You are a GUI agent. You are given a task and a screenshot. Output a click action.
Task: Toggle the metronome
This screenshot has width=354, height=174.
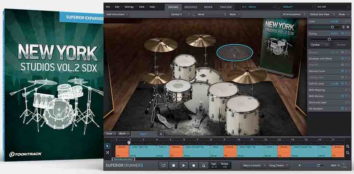pyautogui.click(x=203, y=165)
